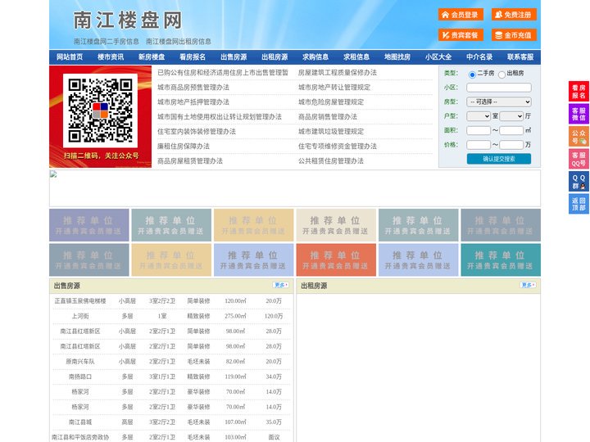This screenshot has height=442, width=590.
Task: Open the 中介名录 menu item
Action: point(479,57)
